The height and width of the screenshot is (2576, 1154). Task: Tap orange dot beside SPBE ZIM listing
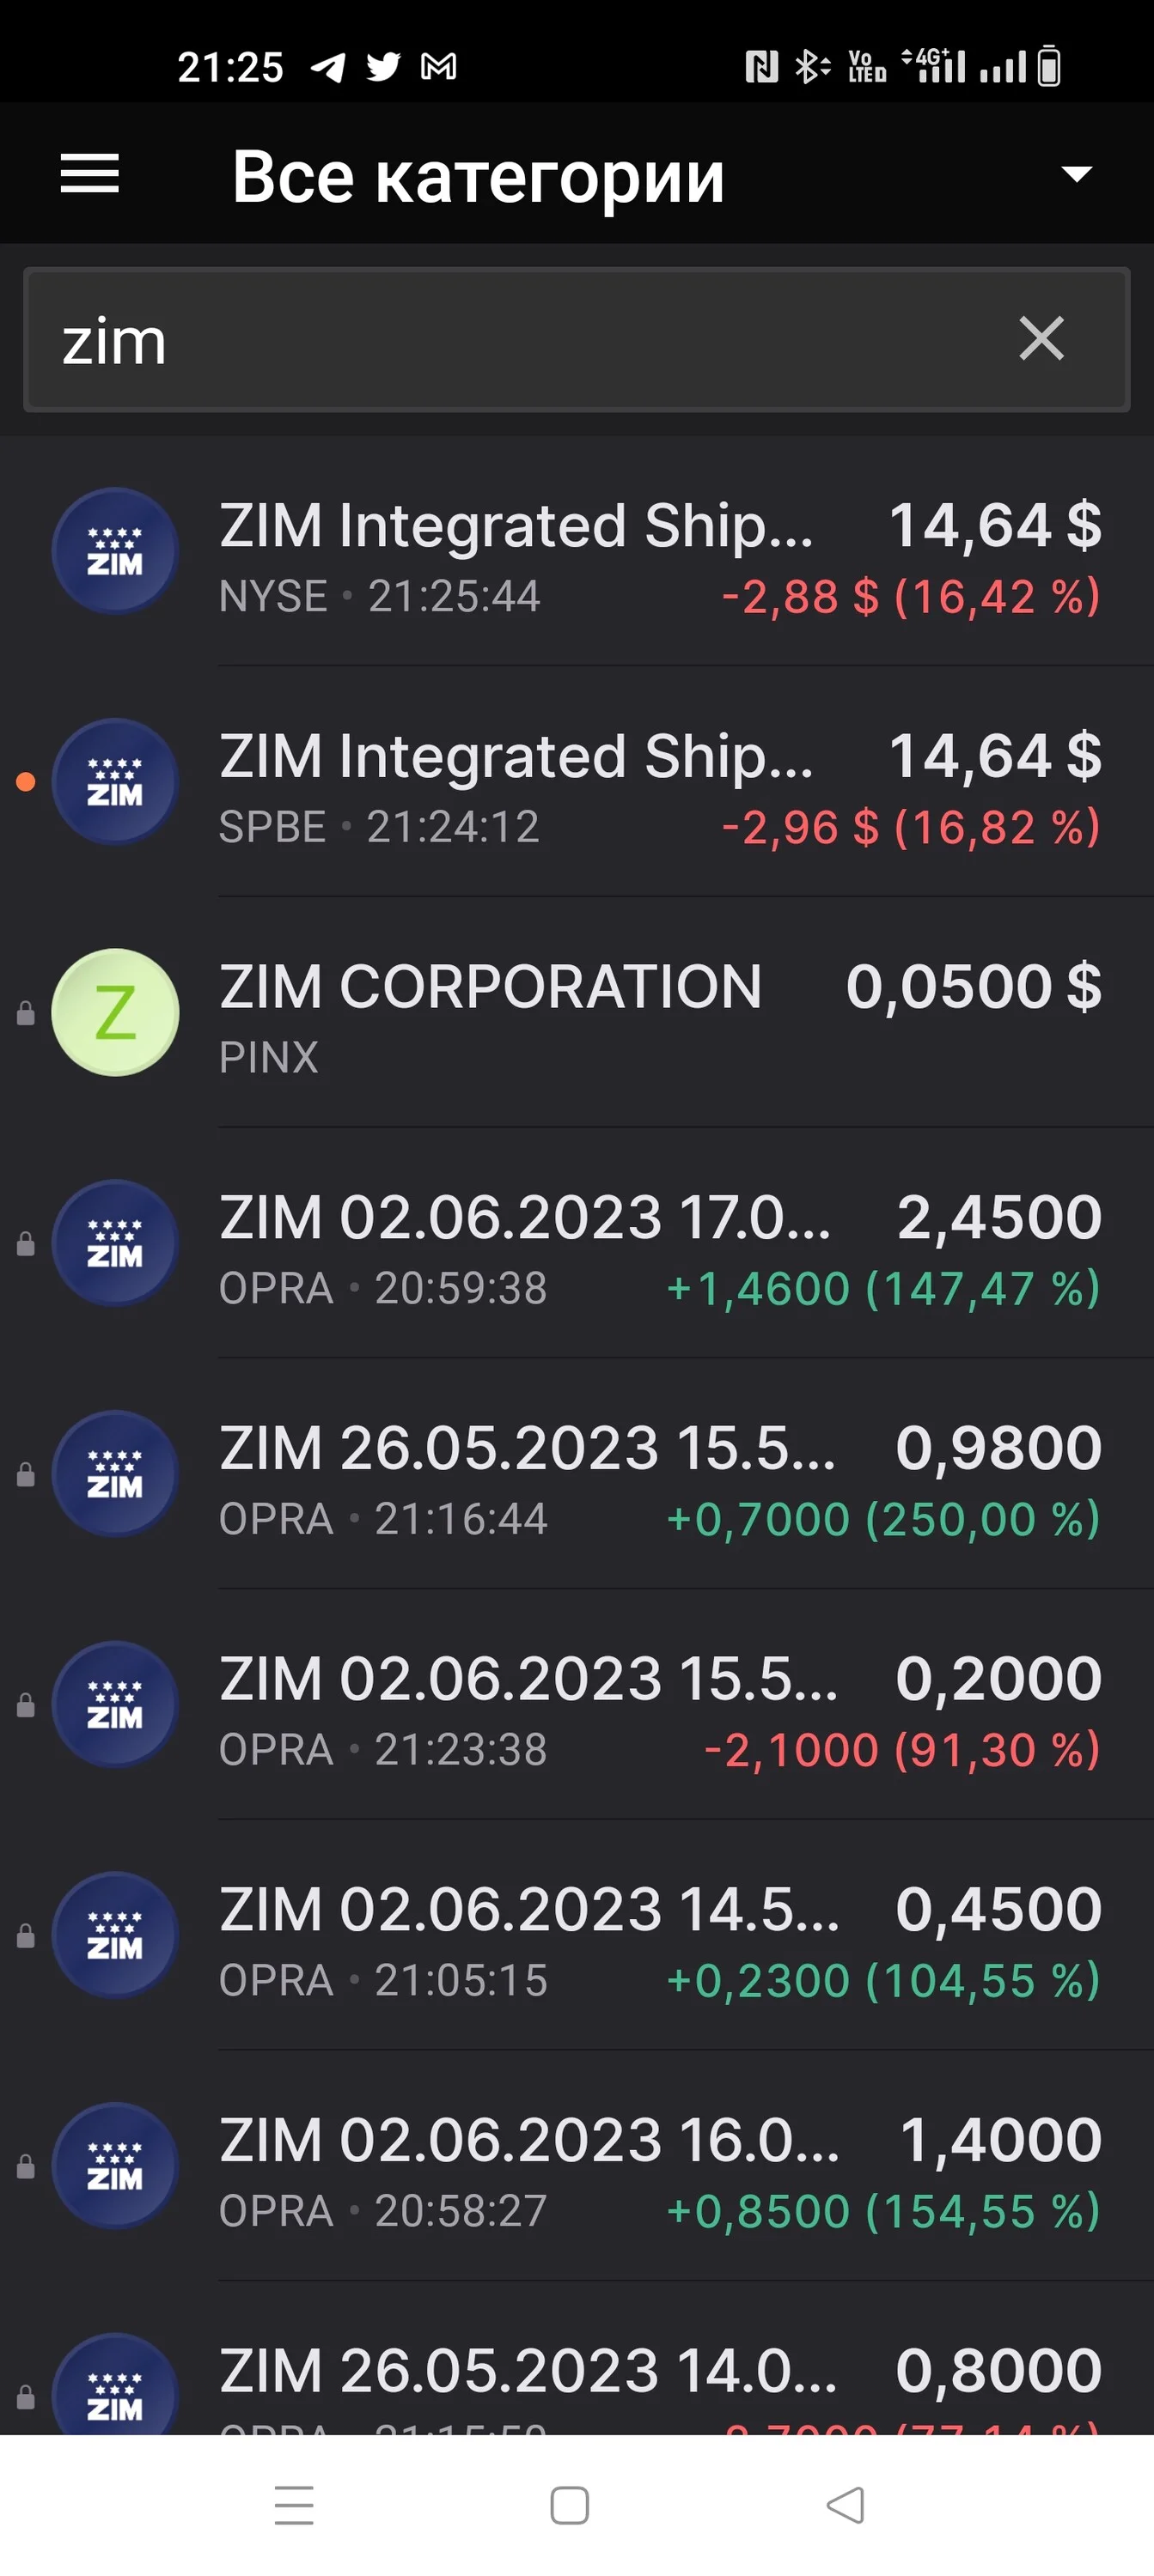[x=26, y=782]
